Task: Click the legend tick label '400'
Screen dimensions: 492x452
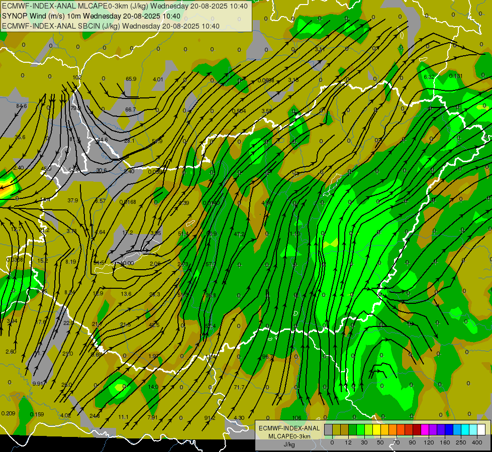Action: pos(477,442)
